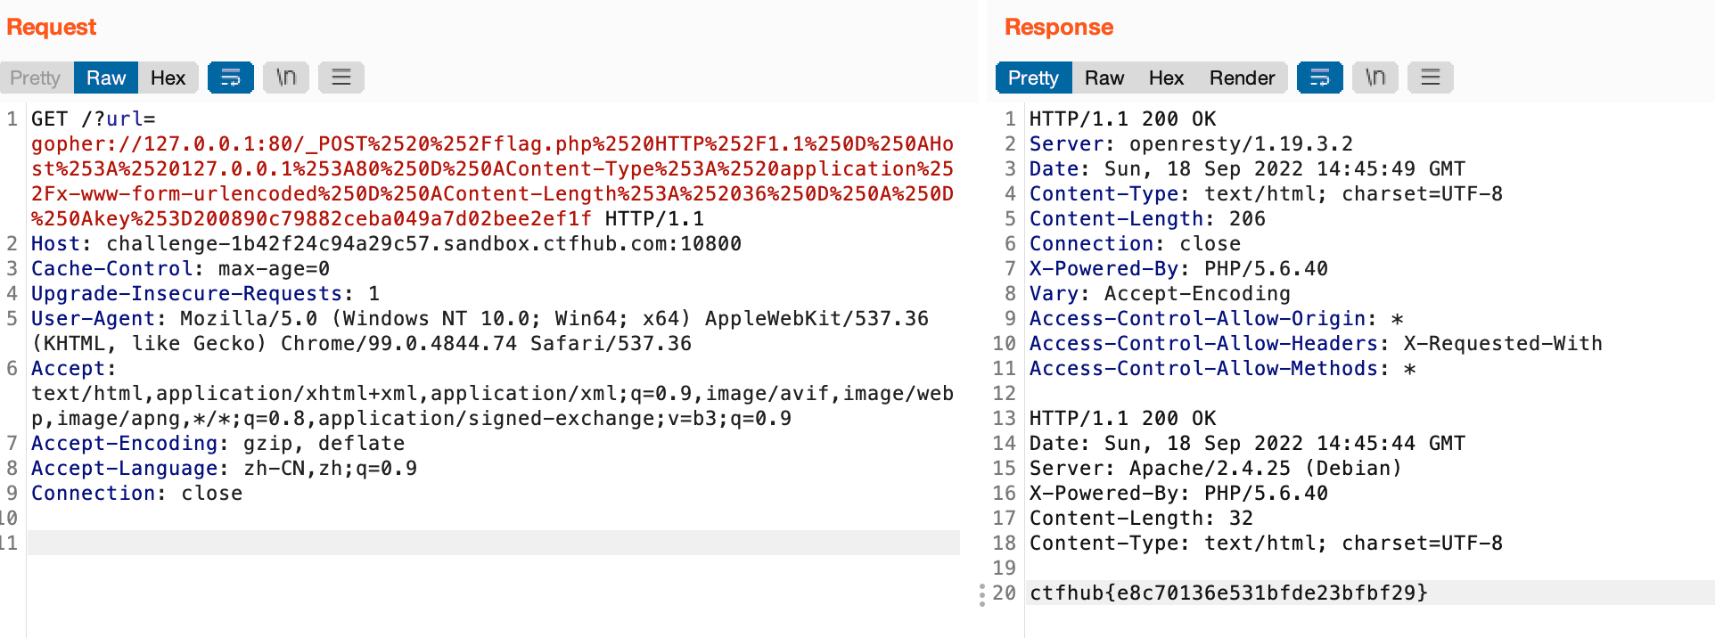The height and width of the screenshot is (638, 1715).
Task: Click the vertical dots panel divider handle
Action: [x=982, y=594]
